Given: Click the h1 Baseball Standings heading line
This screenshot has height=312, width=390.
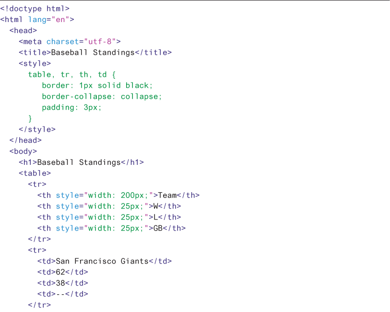Looking at the screenshot, I should [81, 162].
